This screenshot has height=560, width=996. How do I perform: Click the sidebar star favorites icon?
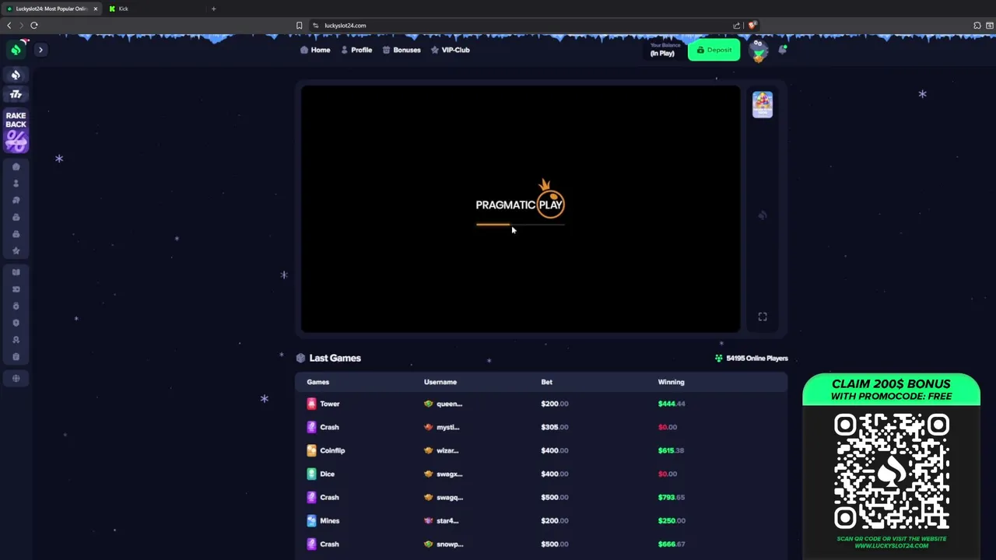[x=16, y=250]
